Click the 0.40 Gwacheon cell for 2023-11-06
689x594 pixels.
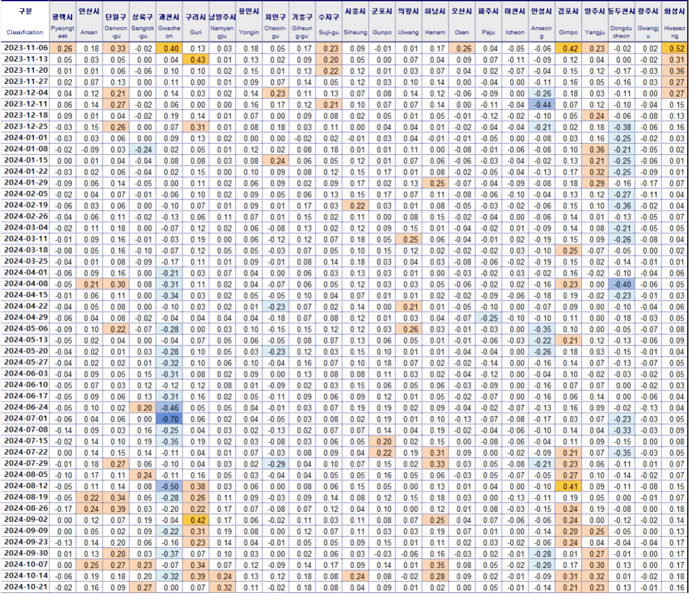[x=169, y=49]
